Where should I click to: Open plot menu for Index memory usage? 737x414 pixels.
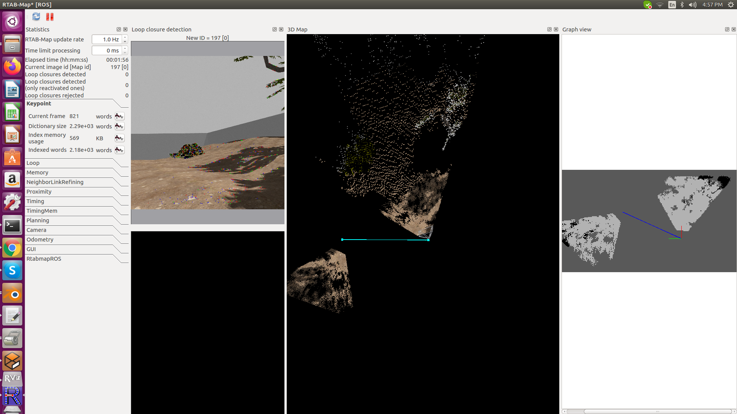point(119,138)
